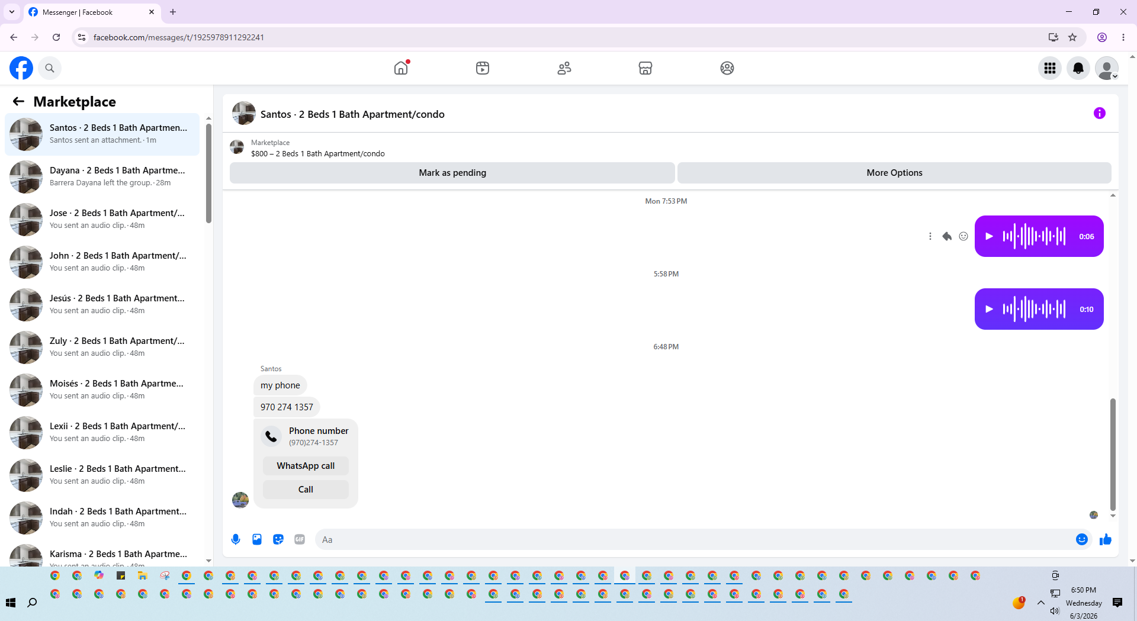
Task: Click the address bar URL
Action: point(179,37)
